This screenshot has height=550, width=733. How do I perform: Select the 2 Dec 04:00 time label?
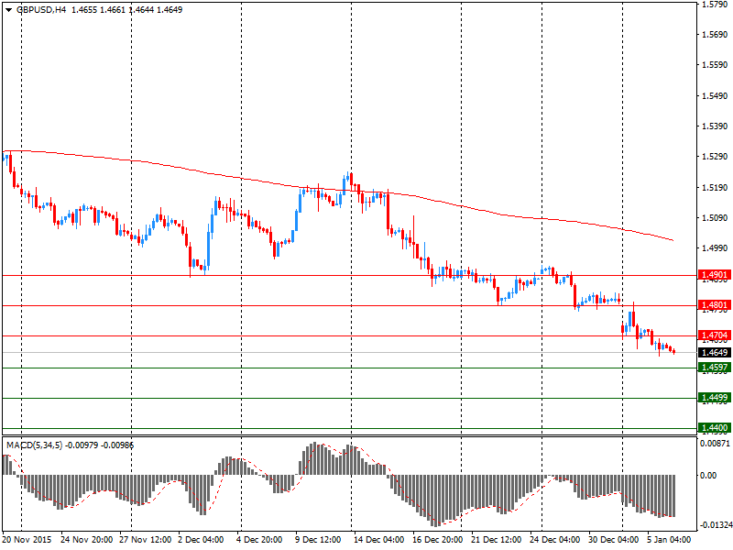[201, 539]
